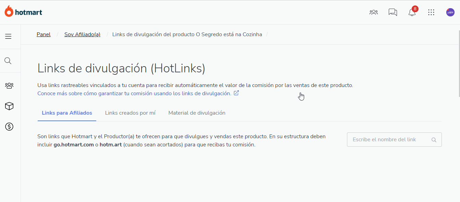Open the sidebar products box icon

tap(9, 106)
